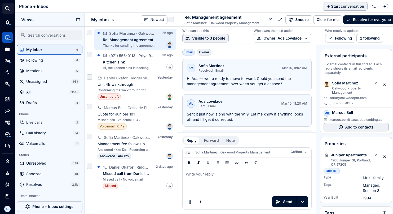This screenshot has width=393, height=214.
Task: Open the search icon in left rail
Action: pyautogui.click(x=7, y=8)
